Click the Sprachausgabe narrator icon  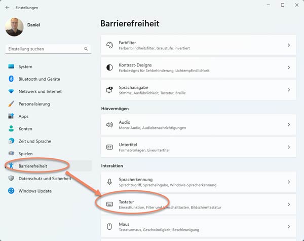(109, 90)
